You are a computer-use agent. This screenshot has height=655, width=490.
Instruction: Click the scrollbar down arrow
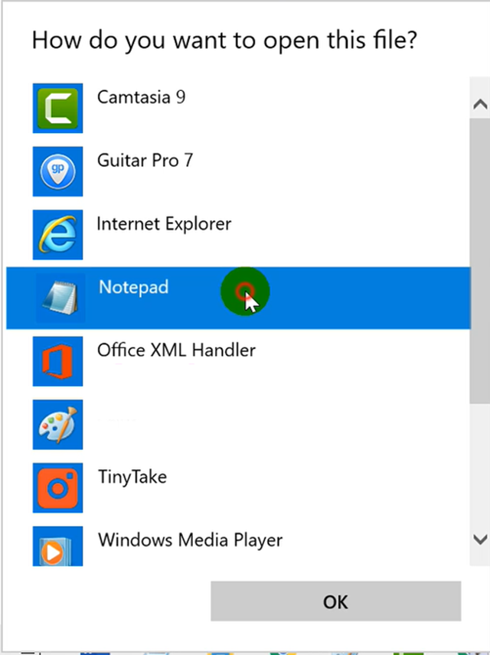[x=480, y=539]
